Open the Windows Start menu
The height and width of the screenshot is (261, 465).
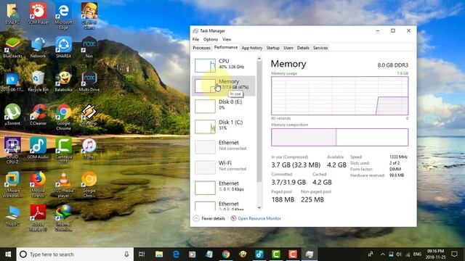(x=8, y=254)
